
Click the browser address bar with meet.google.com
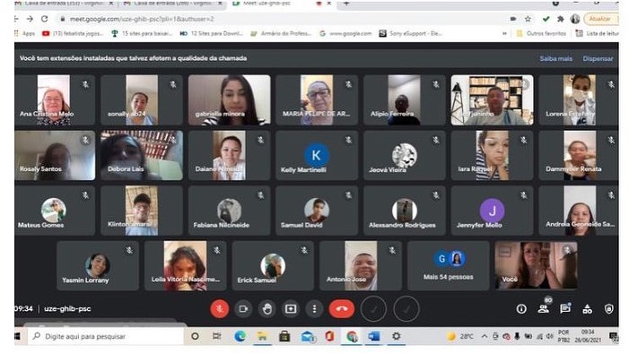(x=281, y=19)
